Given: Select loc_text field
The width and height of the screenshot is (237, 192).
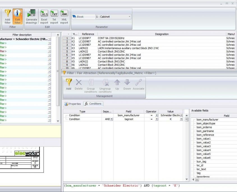Looking at the screenshot, I should pos(201,169).
